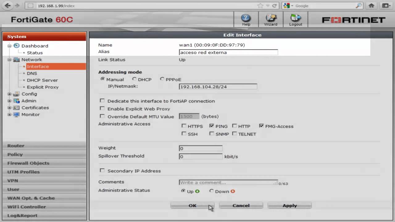
Task: Open the browser bookmarks menu icon
Action: point(386,6)
